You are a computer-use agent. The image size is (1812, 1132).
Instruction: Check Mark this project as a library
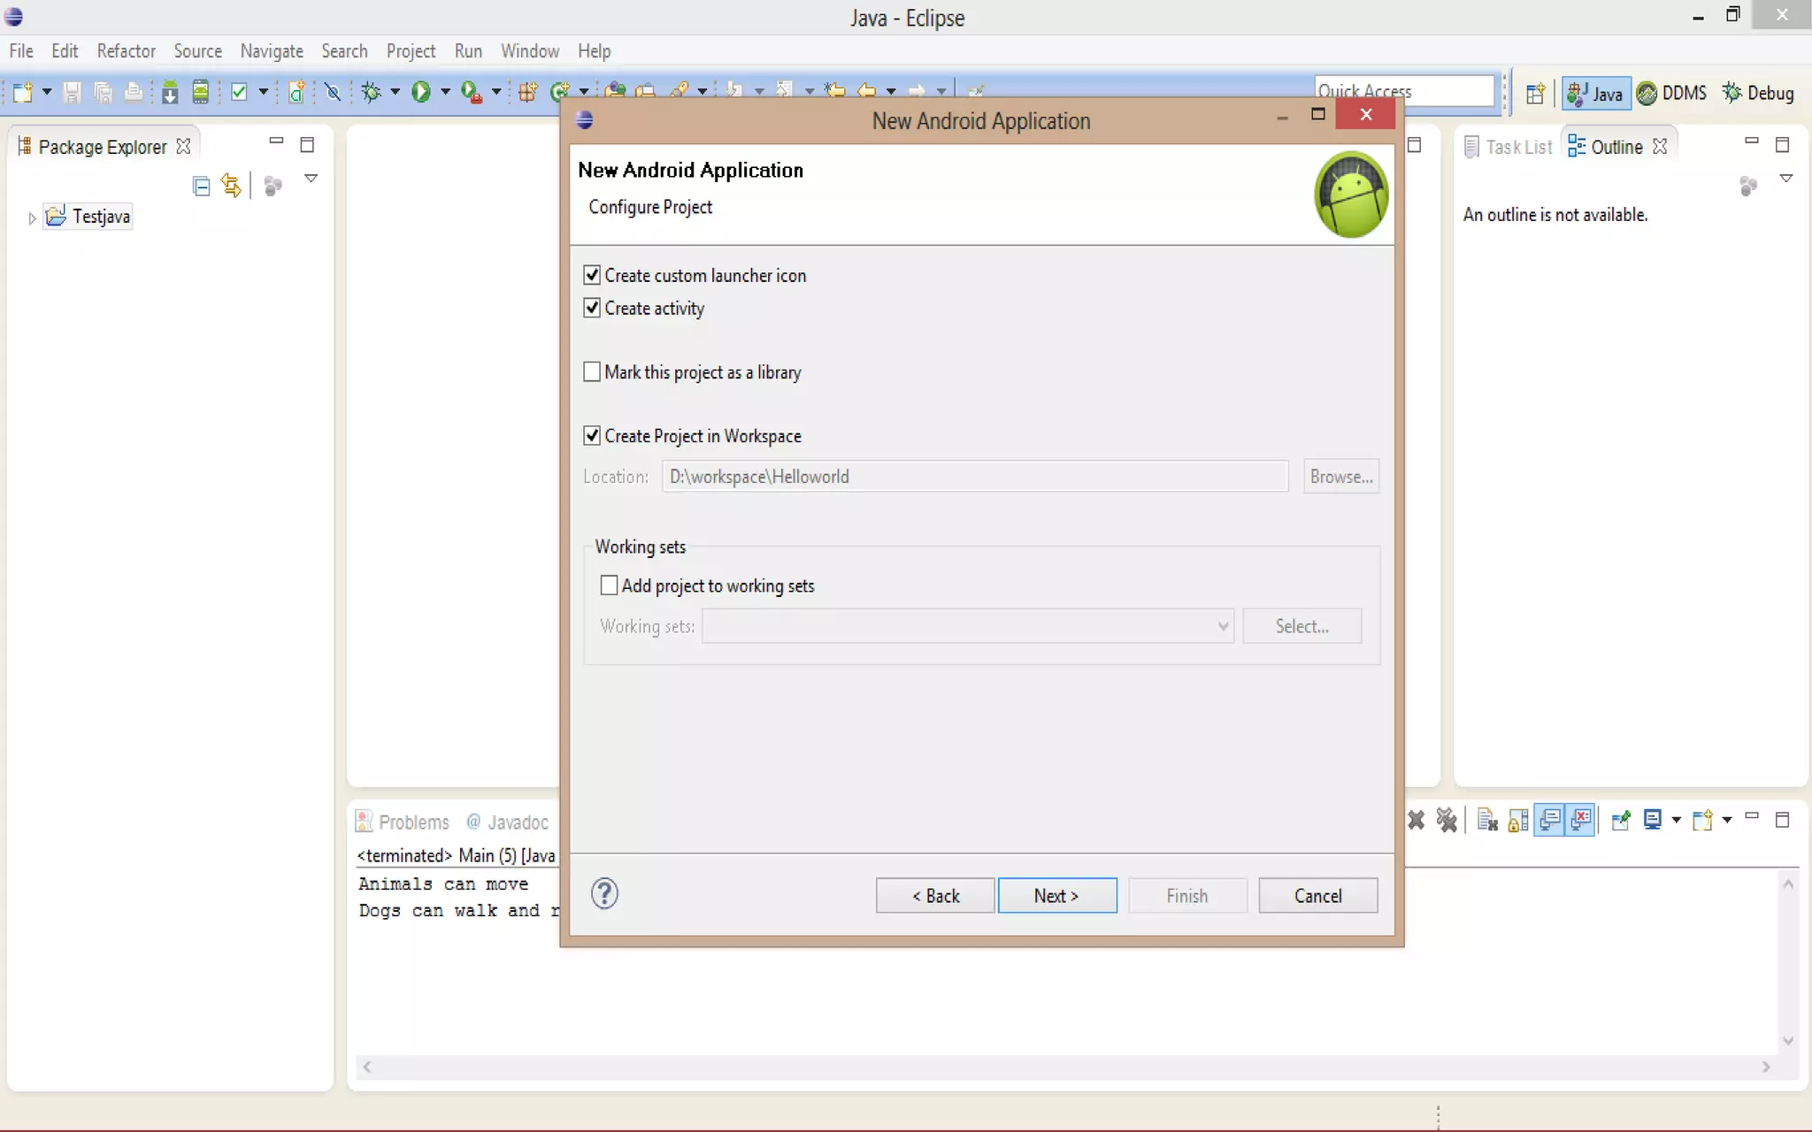(x=592, y=371)
